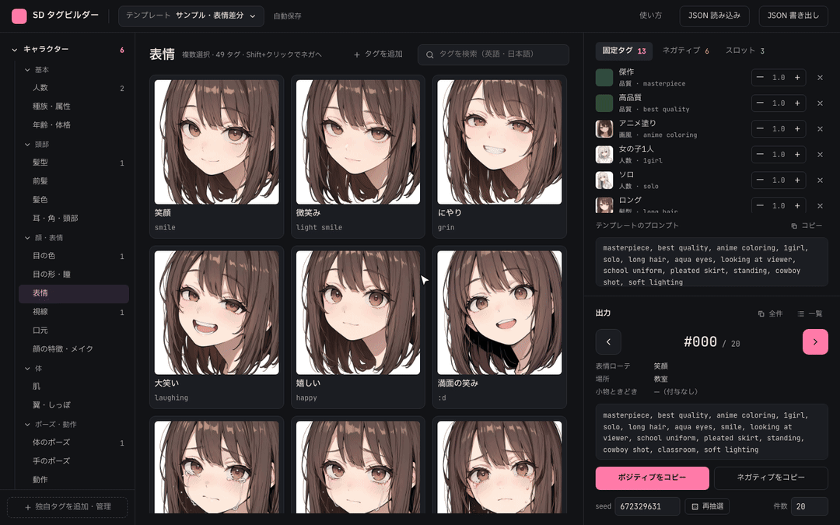Select the 満面の笑み :d tag card
Viewport: 840px width, 525px height.
pos(499,327)
